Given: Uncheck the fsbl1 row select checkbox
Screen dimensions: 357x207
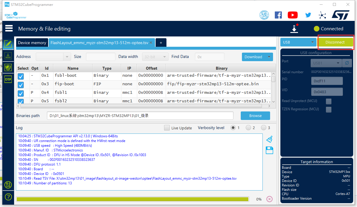Looking at the screenshot, I should 21,94.
